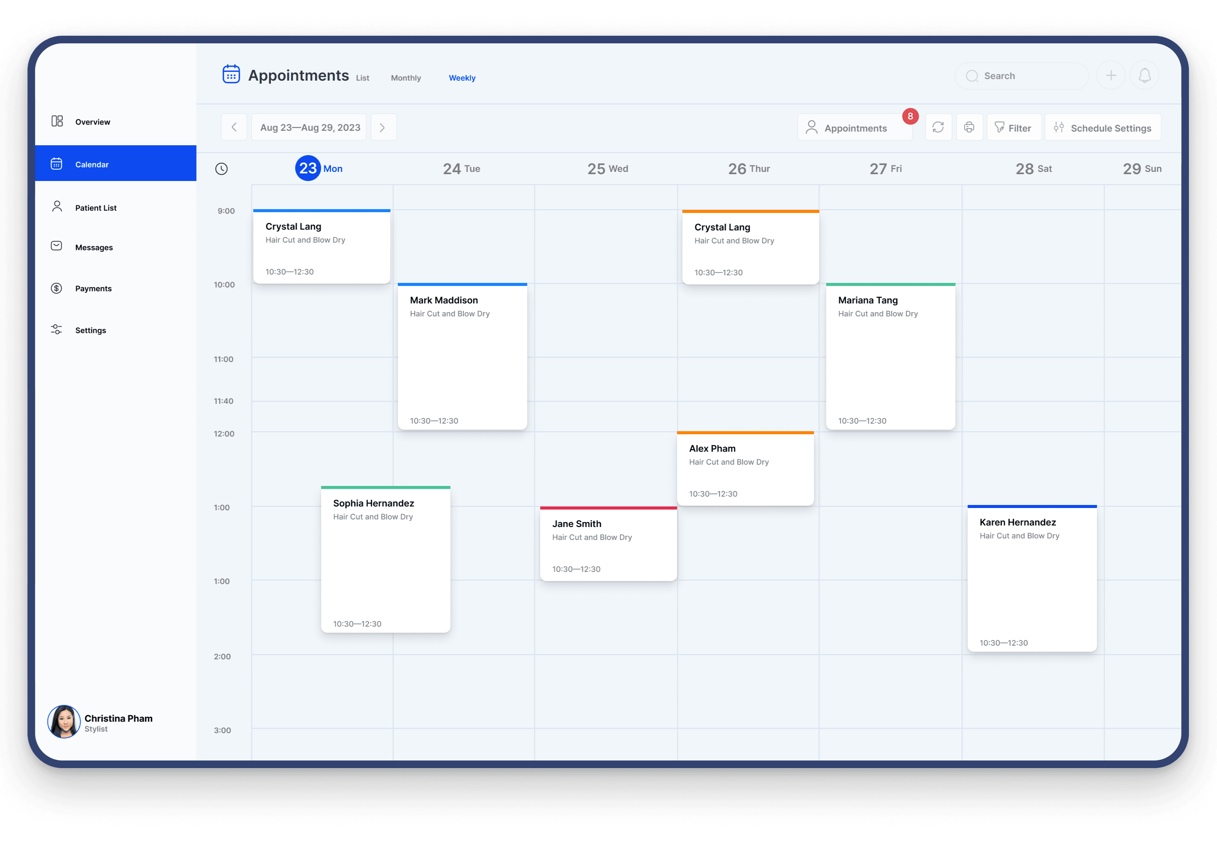Click the Schedule Settings sliders icon
Image resolution: width=1217 pixels, height=843 pixels.
[1059, 127]
